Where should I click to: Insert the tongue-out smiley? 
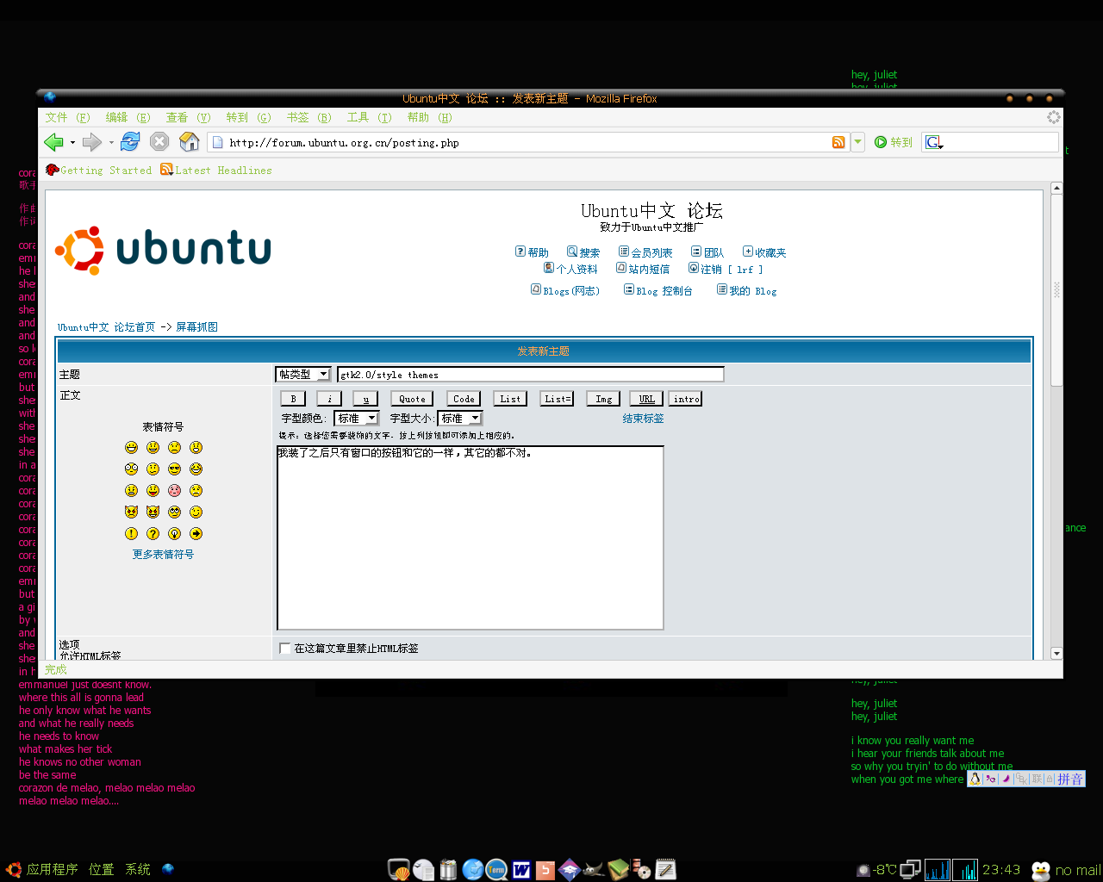point(153,490)
